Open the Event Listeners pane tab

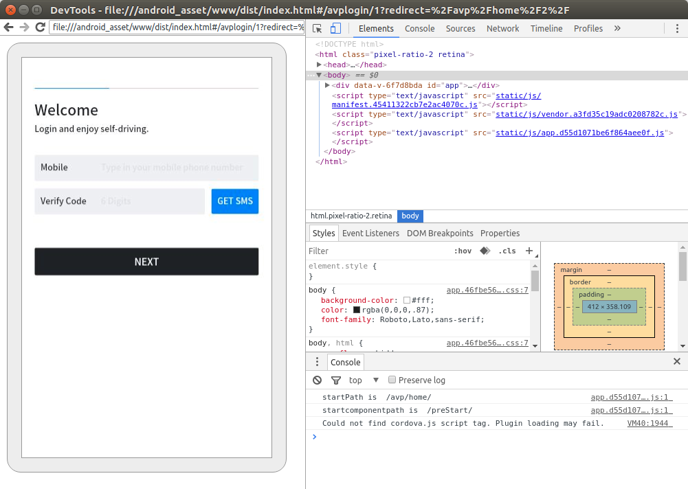tap(370, 234)
